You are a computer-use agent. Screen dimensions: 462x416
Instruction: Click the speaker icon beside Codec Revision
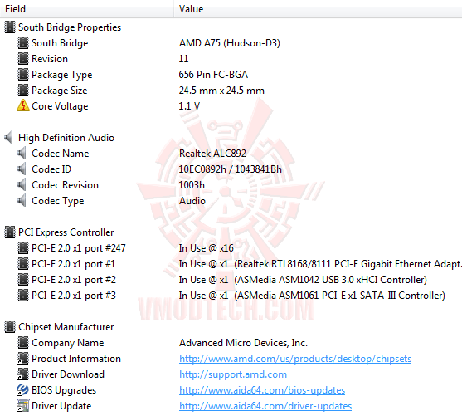pos(22,185)
